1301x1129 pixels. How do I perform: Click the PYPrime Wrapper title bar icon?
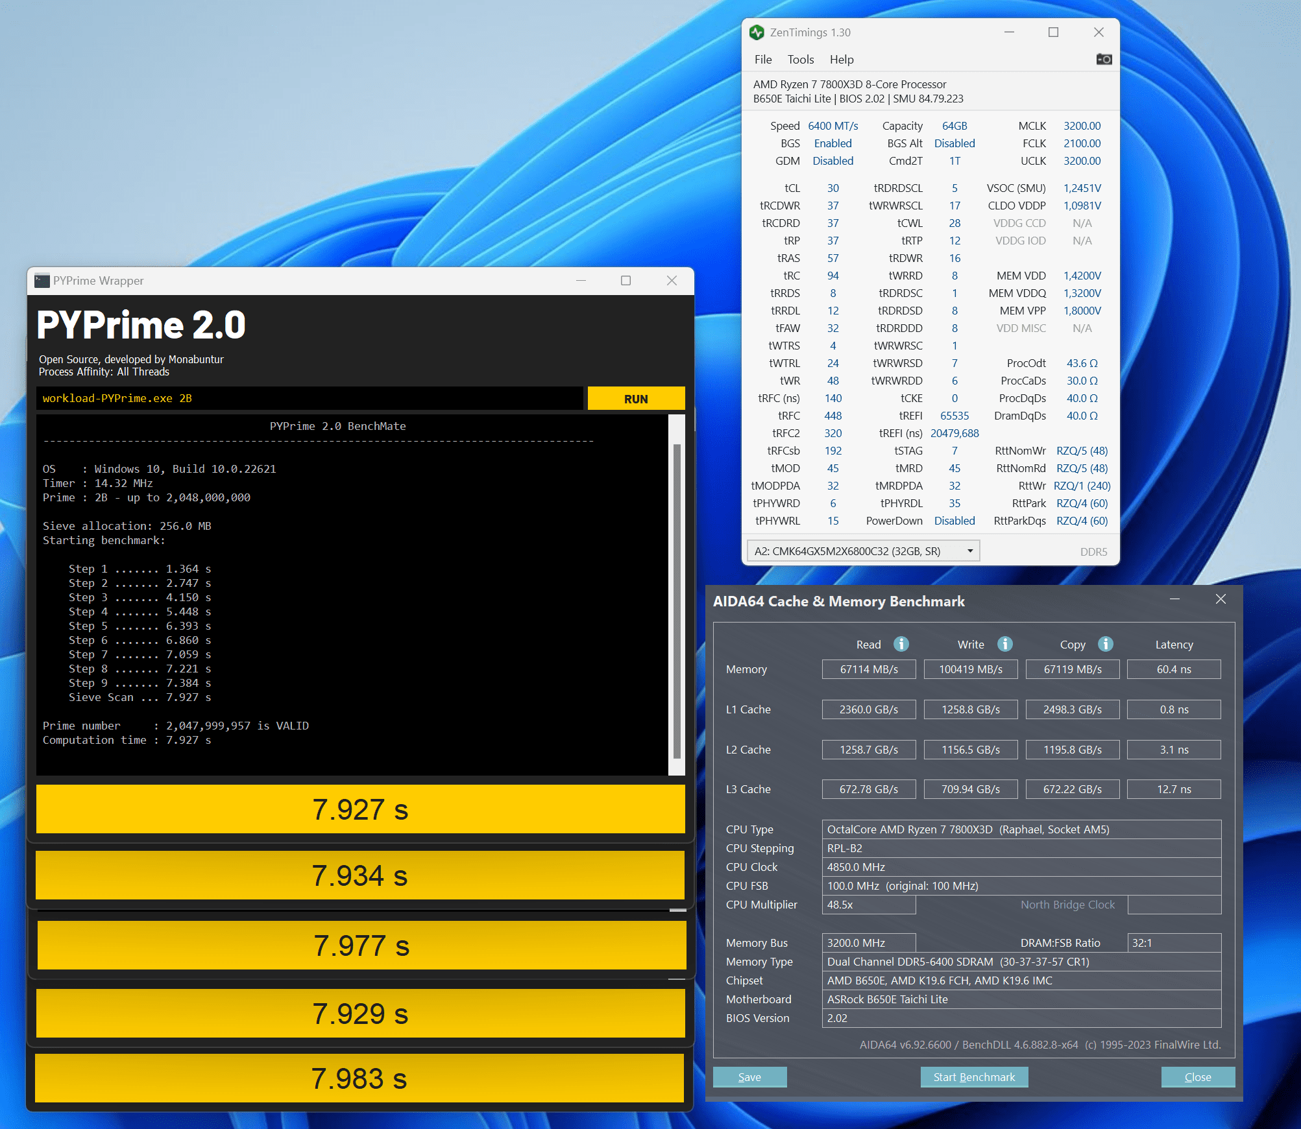[42, 281]
